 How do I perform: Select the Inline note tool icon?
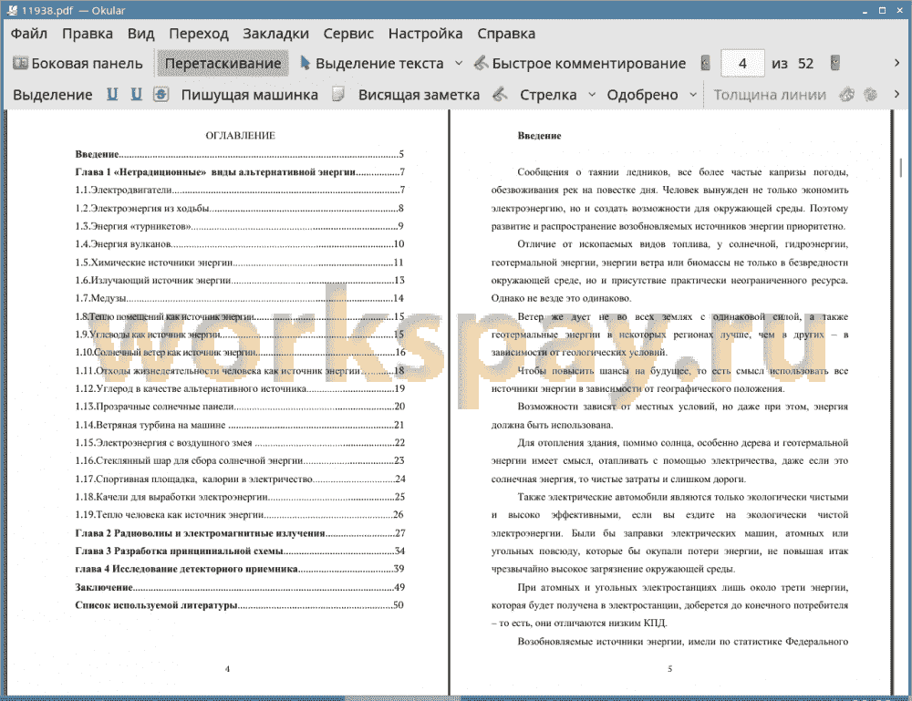click(x=338, y=94)
